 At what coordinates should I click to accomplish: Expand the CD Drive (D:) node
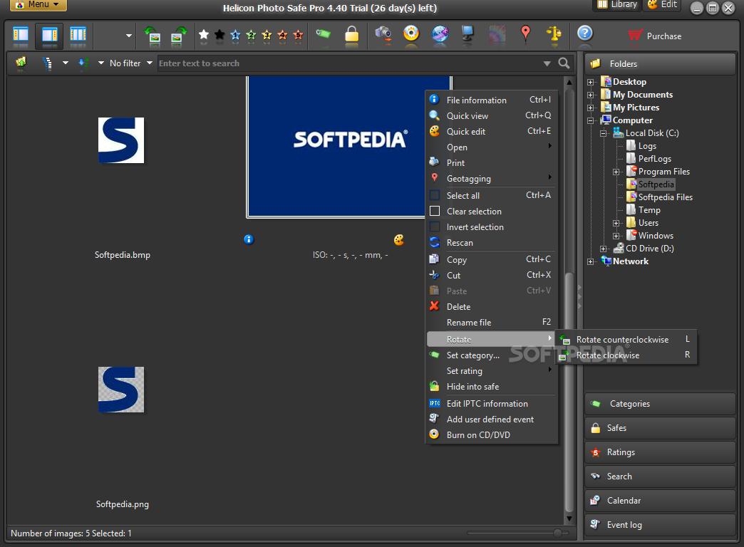click(x=604, y=249)
